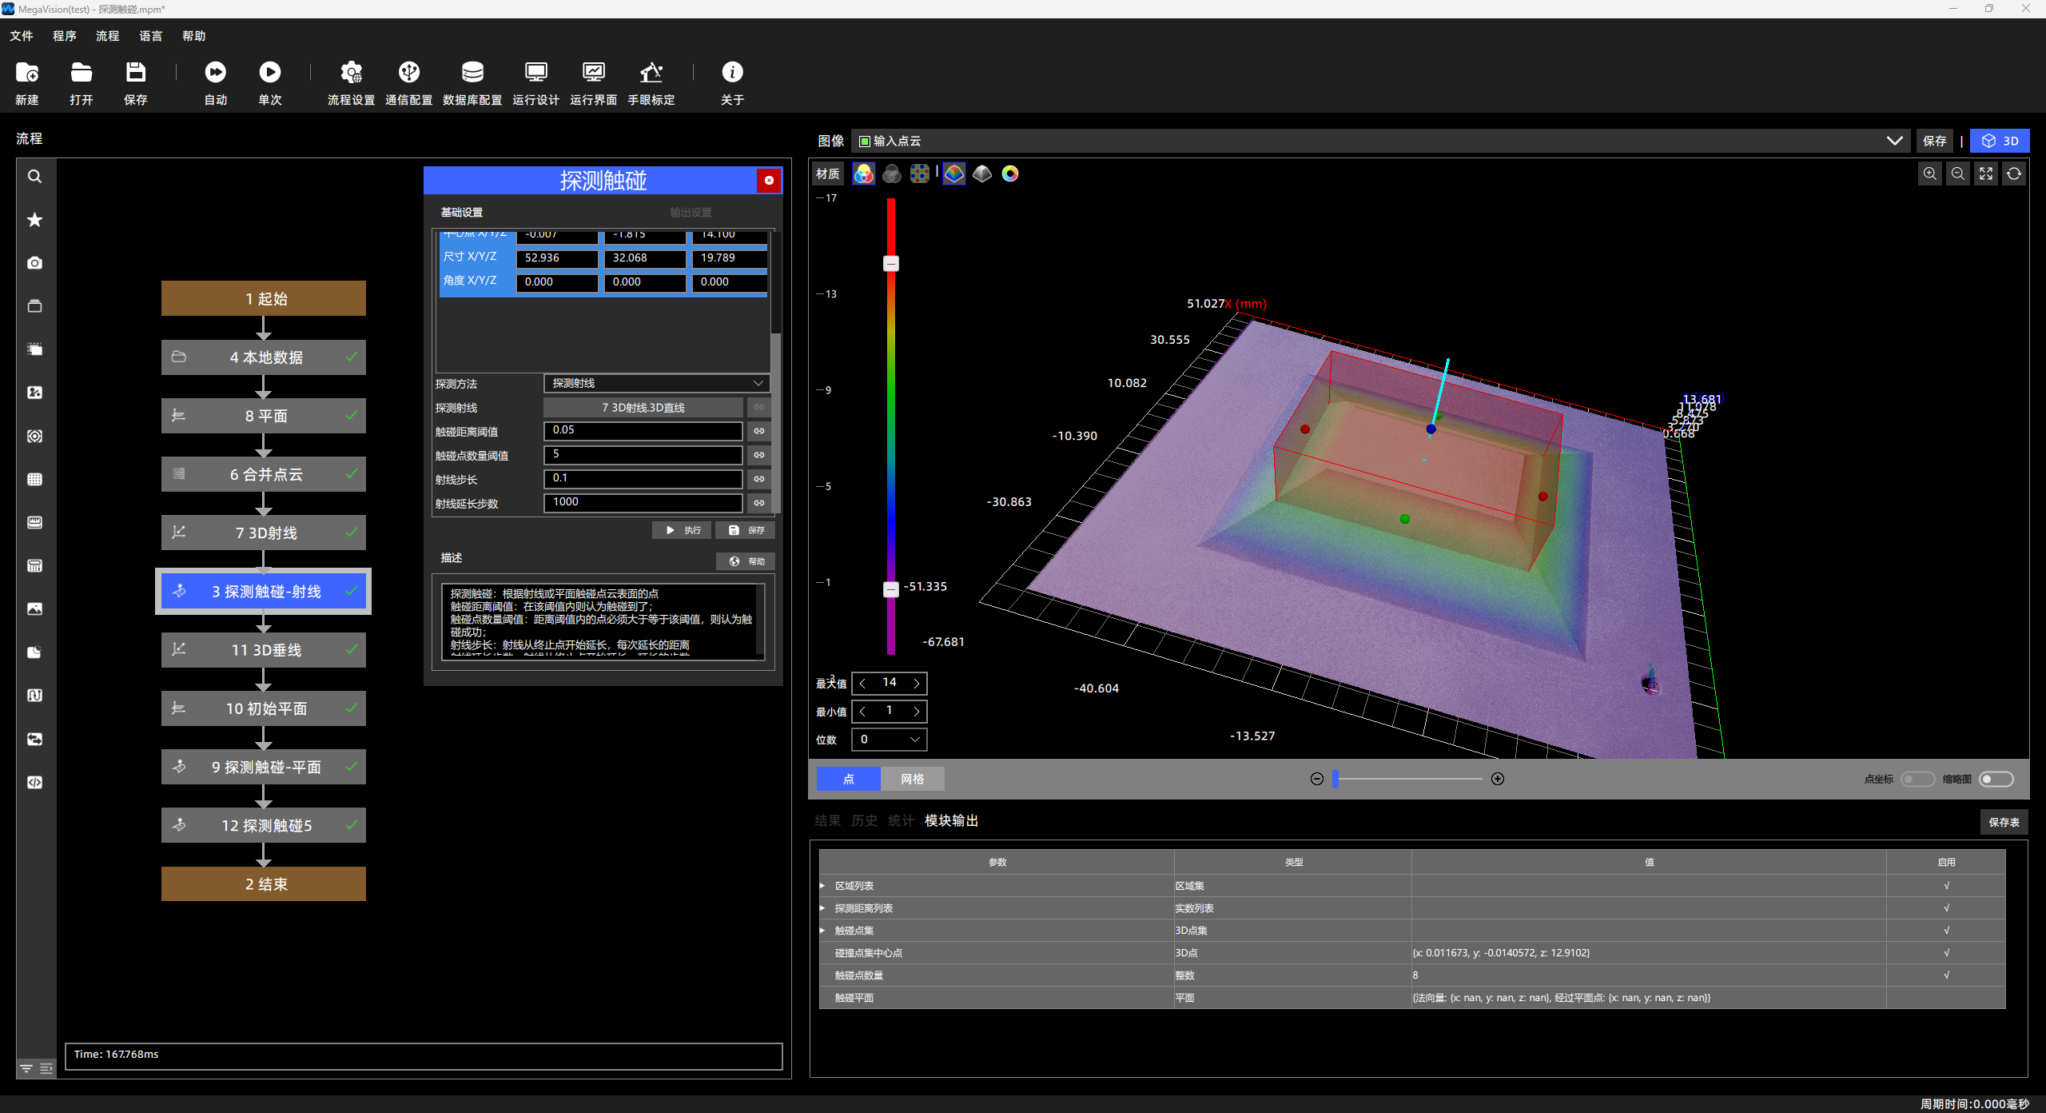Expand the 探测距离列表 row
The width and height of the screenshot is (2046, 1113).
point(822,908)
